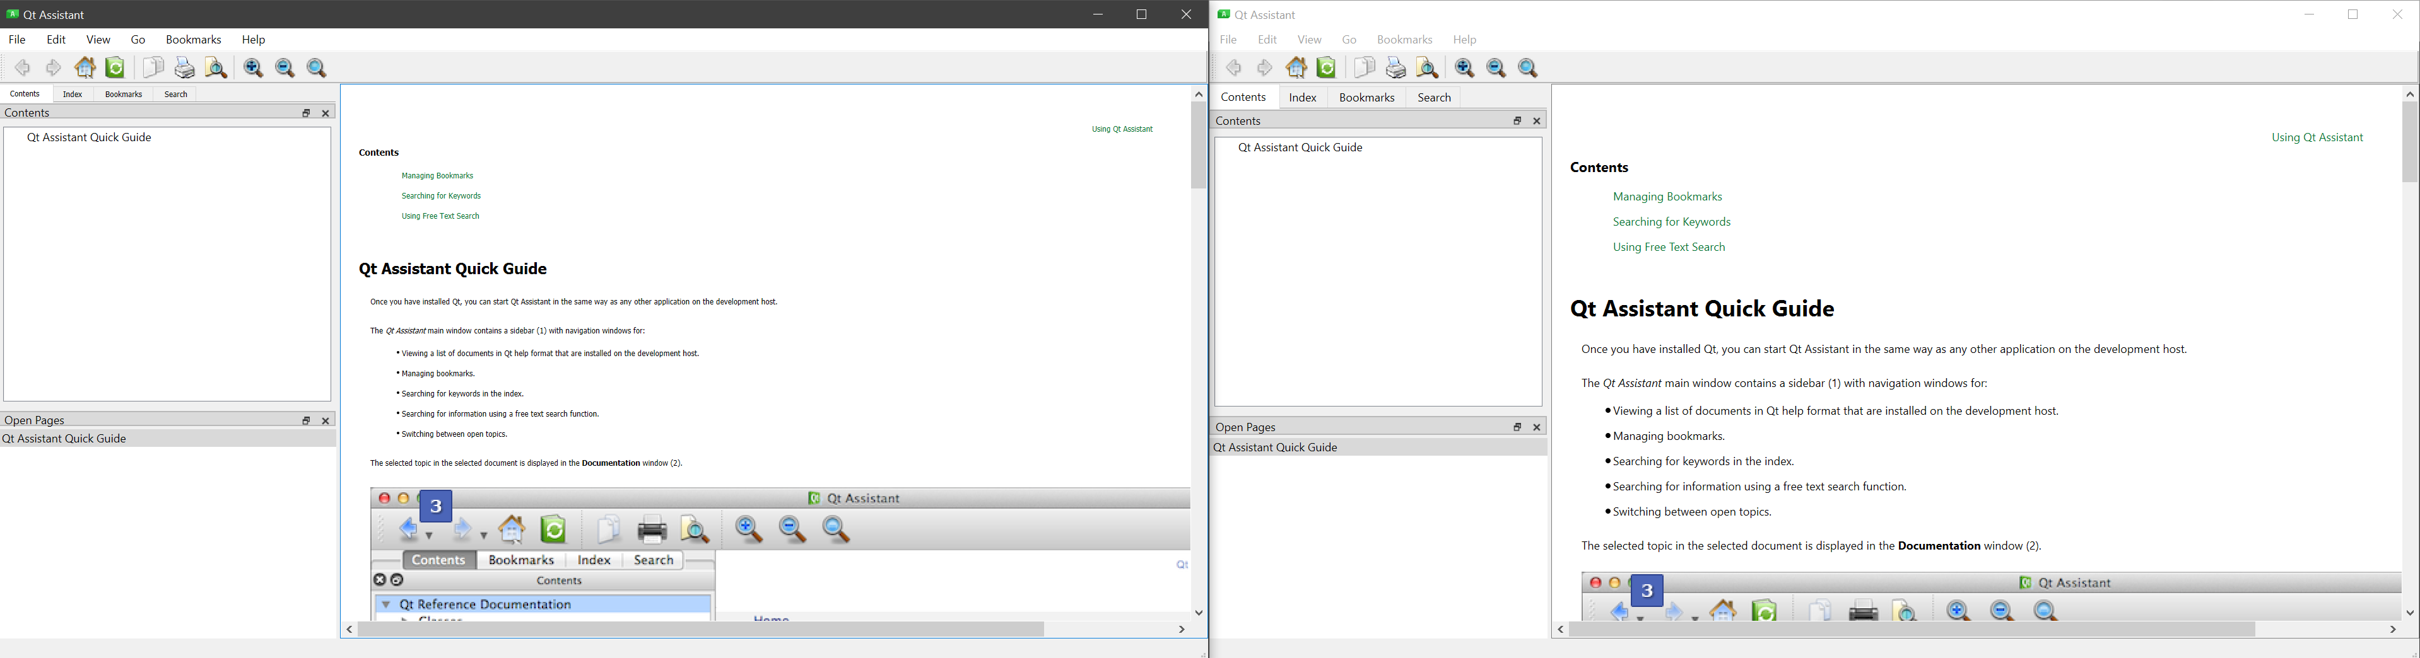Switch to the Index tab in left window

click(x=73, y=95)
